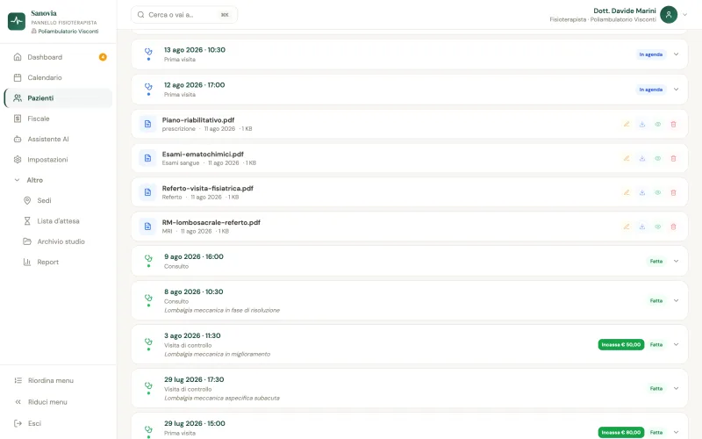This screenshot has width=702, height=439.
Task: Open Assistente AI in the sidebar
Action: tap(58, 140)
